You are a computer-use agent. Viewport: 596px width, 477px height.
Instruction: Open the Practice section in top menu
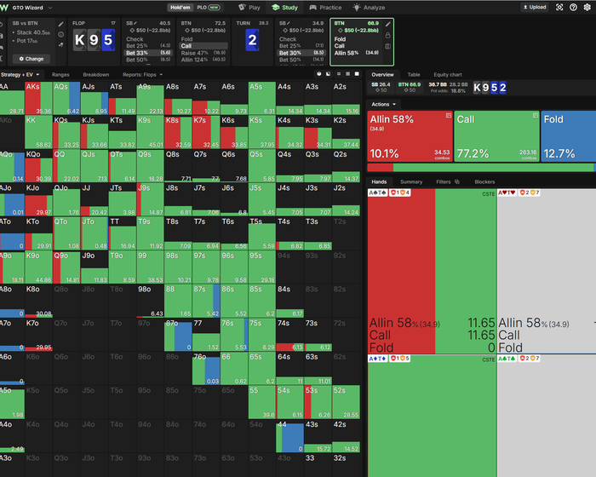325,7
